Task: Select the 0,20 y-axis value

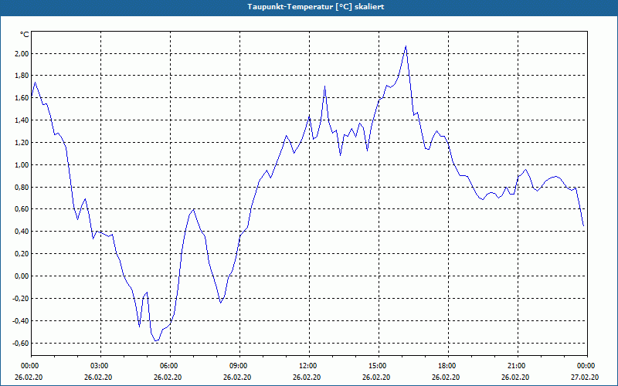Action: [22, 254]
